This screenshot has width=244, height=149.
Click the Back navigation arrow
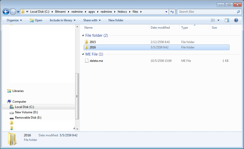pyautogui.click(x=6, y=11)
